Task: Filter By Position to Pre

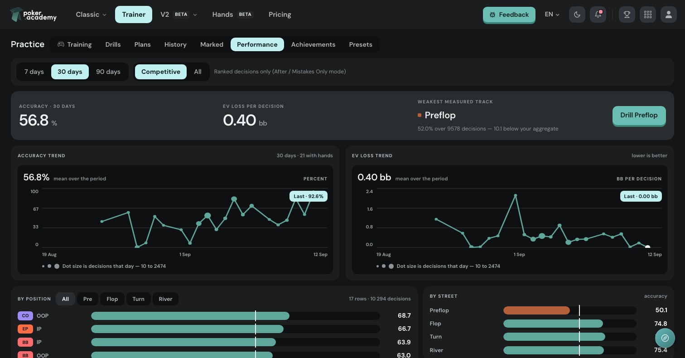Action: [x=87, y=299]
